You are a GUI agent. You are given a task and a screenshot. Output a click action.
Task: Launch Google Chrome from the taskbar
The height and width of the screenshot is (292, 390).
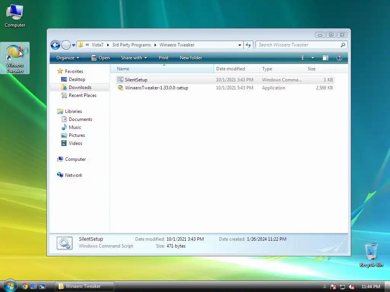(25, 286)
